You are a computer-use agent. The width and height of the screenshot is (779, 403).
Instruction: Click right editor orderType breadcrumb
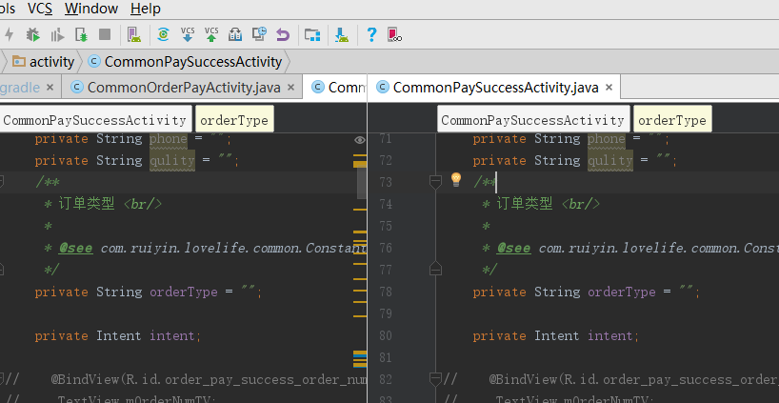coord(672,120)
